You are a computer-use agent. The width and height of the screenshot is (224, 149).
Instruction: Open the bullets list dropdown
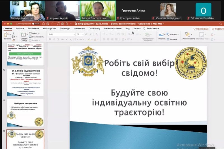[107, 34]
